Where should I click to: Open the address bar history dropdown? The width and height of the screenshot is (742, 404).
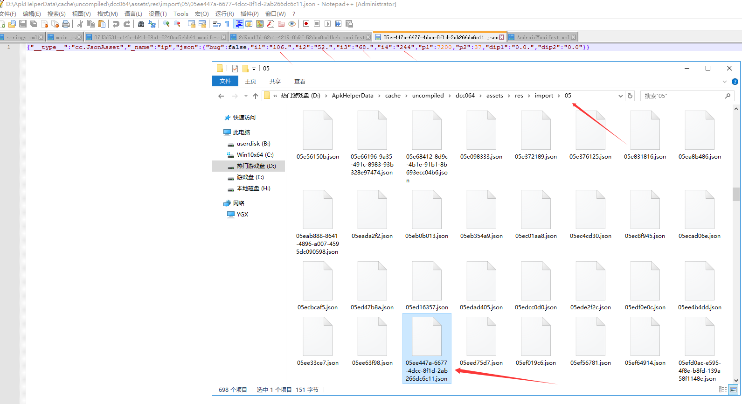620,96
